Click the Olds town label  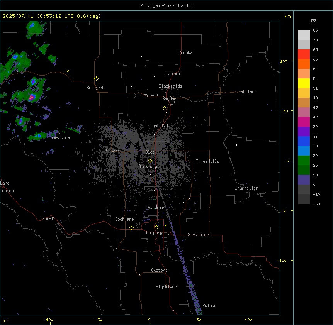[x=150, y=152]
